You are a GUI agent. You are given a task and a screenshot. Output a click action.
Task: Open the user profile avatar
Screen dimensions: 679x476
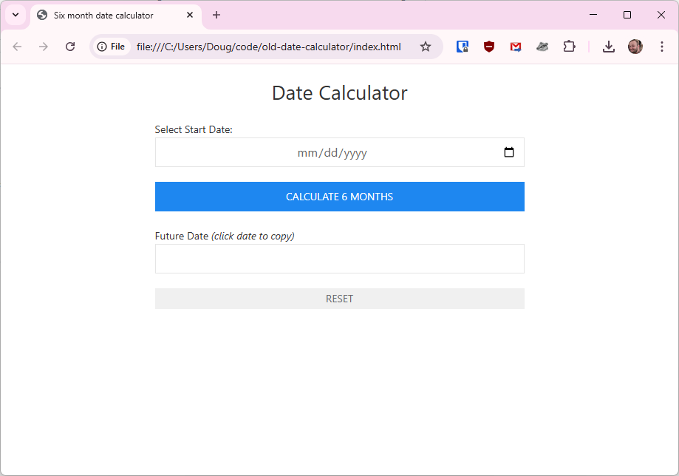(x=635, y=47)
